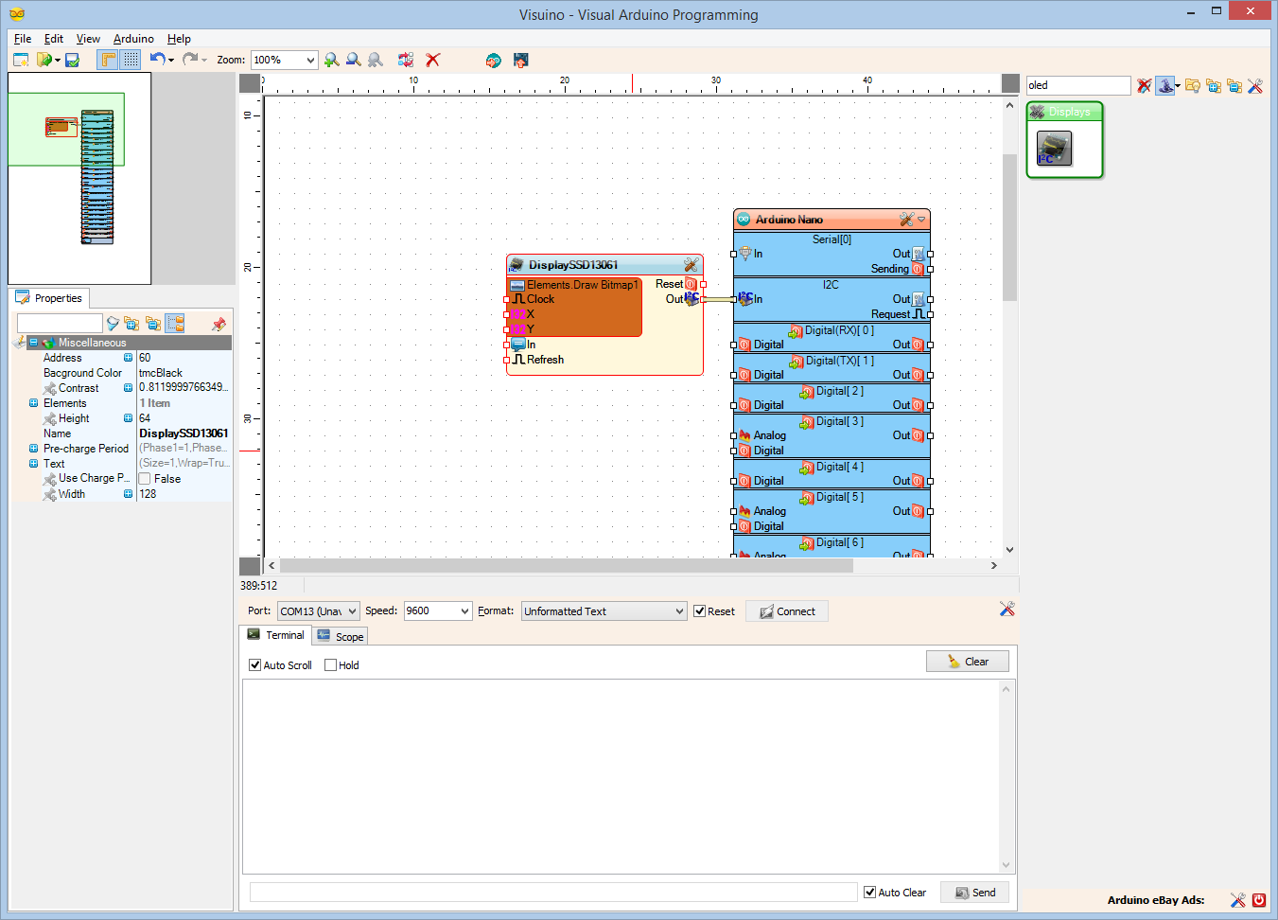Click Clear to empty the terminal output
Image resolution: width=1278 pixels, height=920 pixels.
[967, 661]
